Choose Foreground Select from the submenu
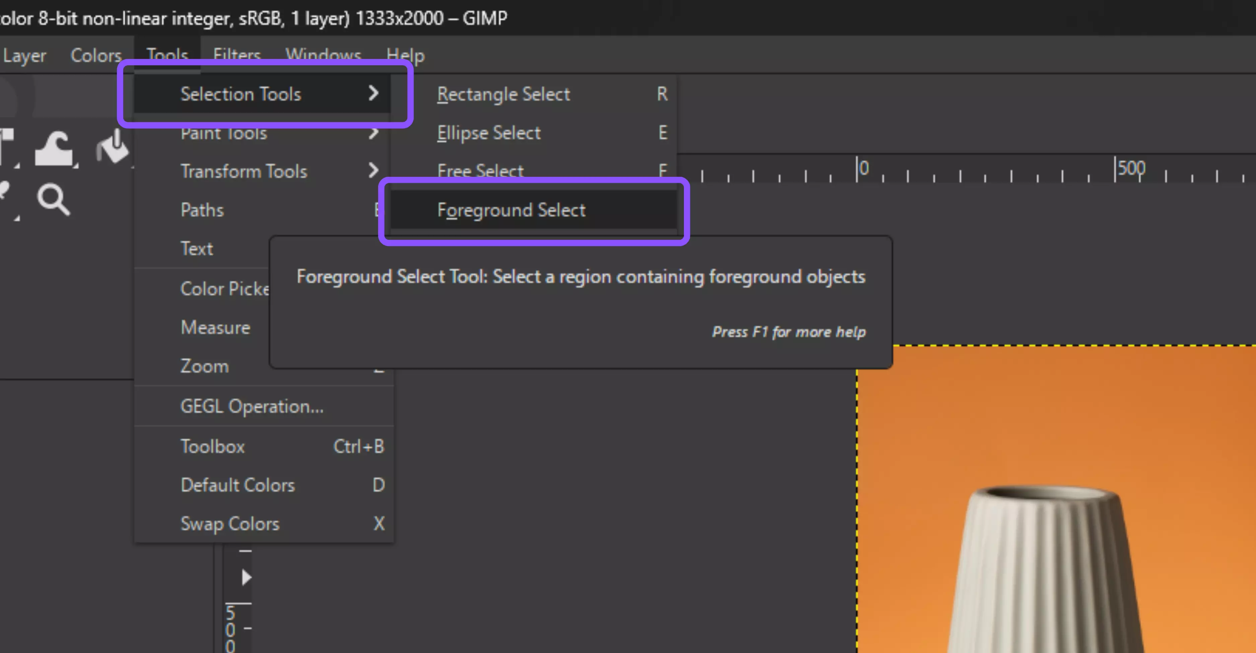Screen dimensions: 1256x653 coord(511,210)
